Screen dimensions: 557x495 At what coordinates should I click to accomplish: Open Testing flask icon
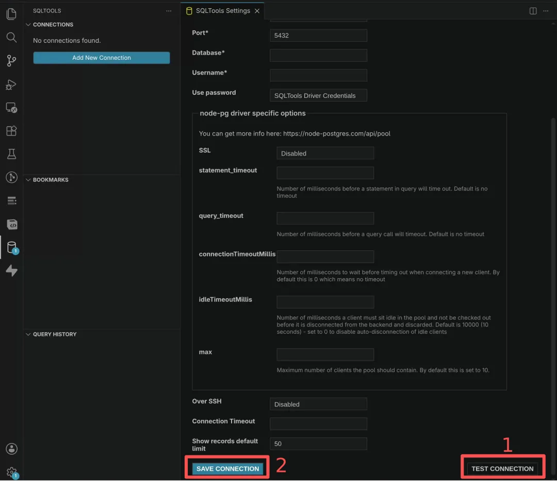tap(11, 154)
